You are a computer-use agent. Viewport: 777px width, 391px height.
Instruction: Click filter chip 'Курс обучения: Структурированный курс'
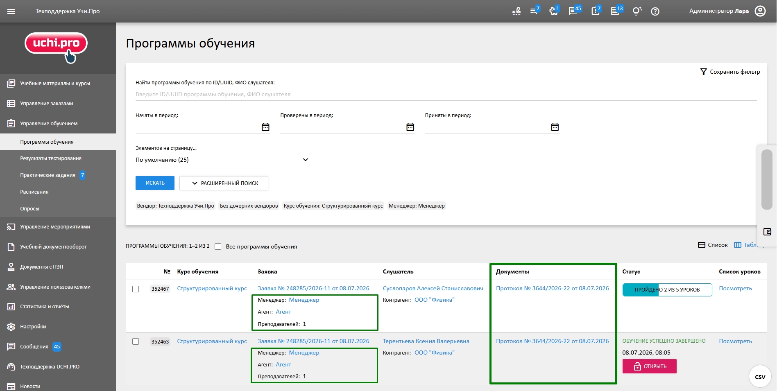click(333, 206)
